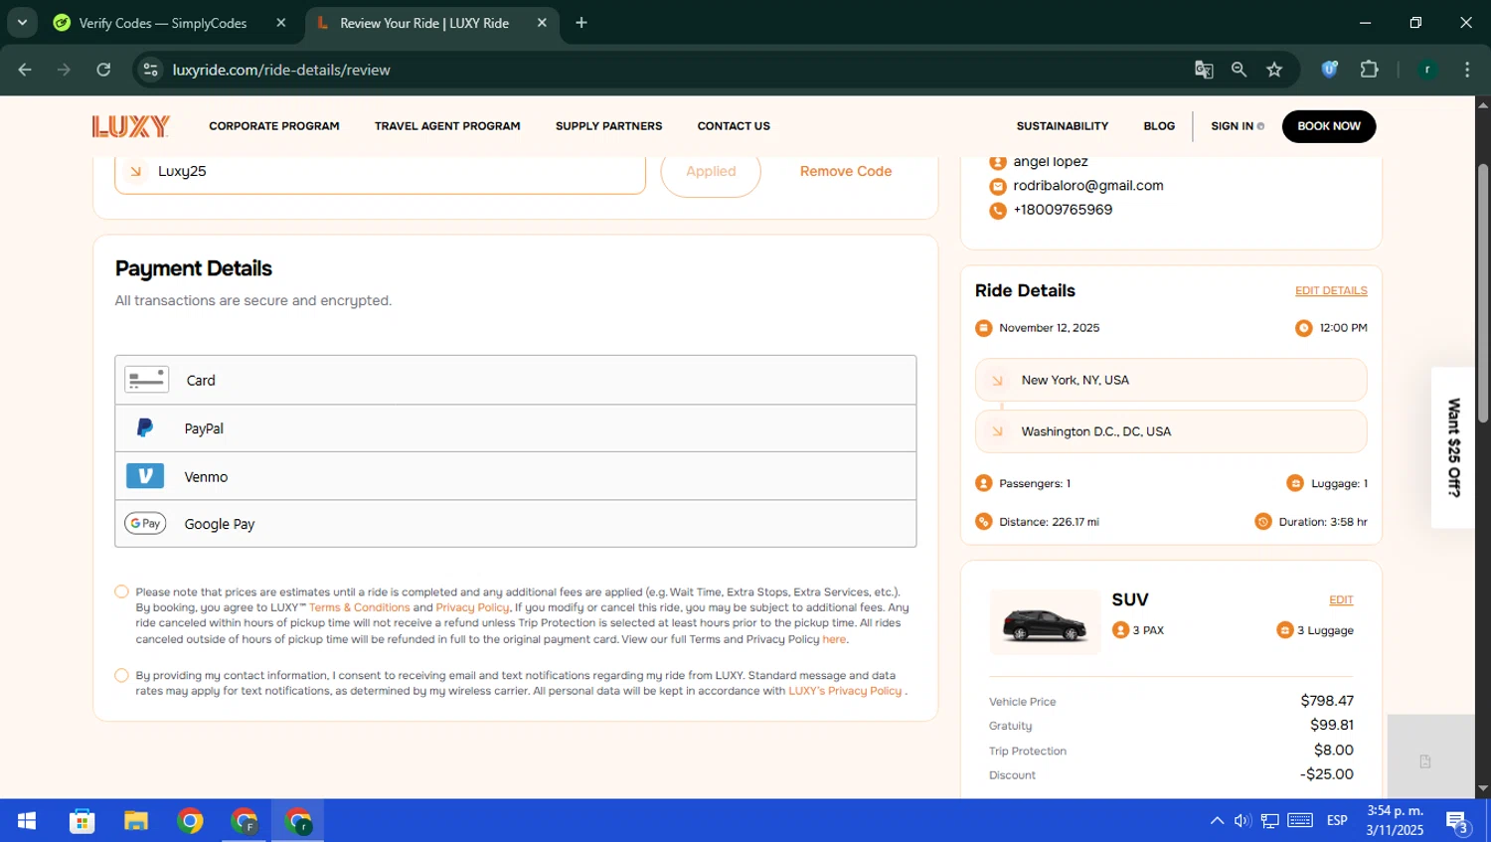Open the Sustainability menu item
Viewport: 1491px width, 842px height.
click(x=1062, y=126)
